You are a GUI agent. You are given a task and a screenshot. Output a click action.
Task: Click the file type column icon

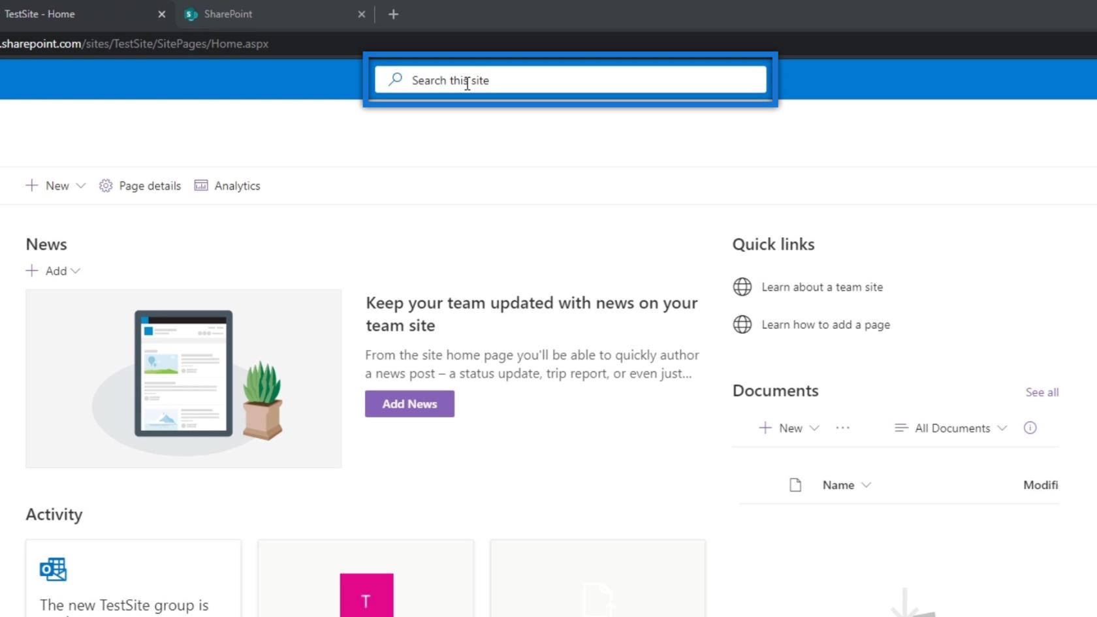click(x=795, y=484)
